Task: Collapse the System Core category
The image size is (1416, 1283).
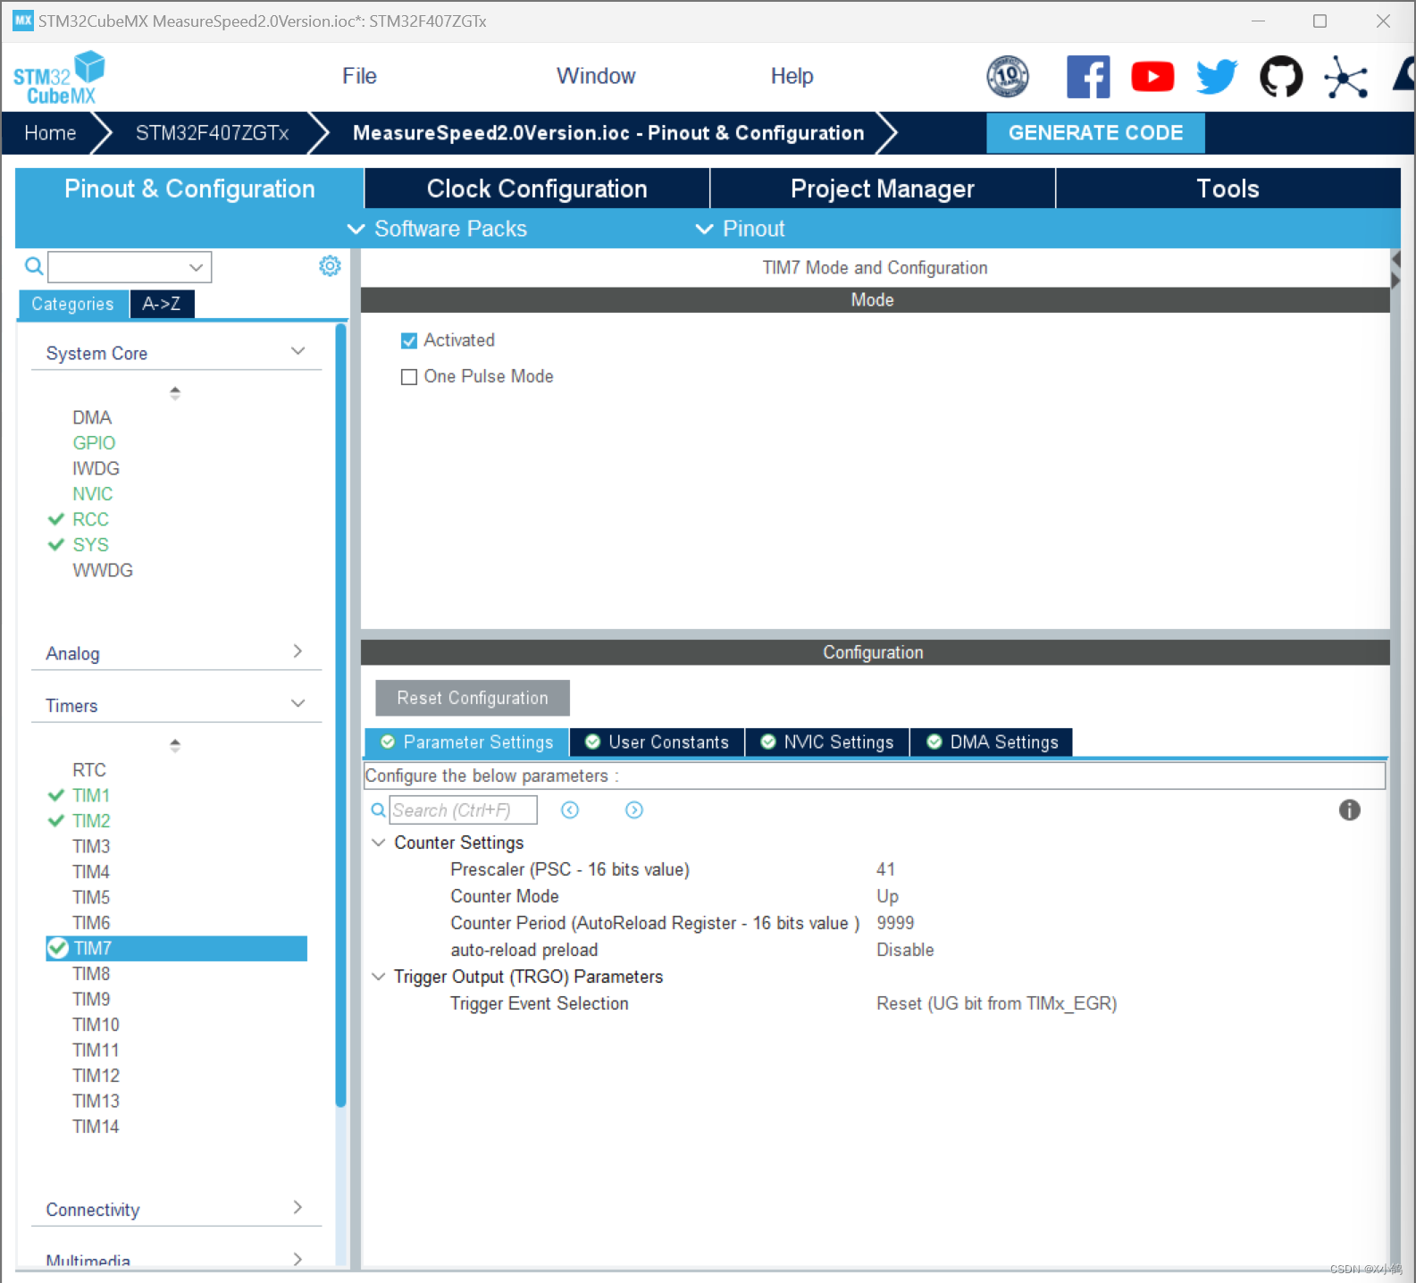Action: (298, 352)
